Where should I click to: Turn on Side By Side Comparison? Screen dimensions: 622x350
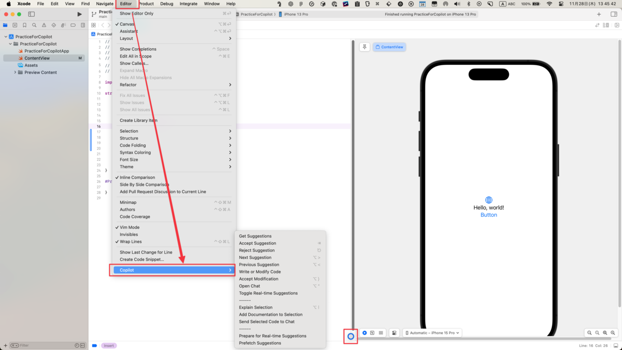pyautogui.click(x=173, y=185)
